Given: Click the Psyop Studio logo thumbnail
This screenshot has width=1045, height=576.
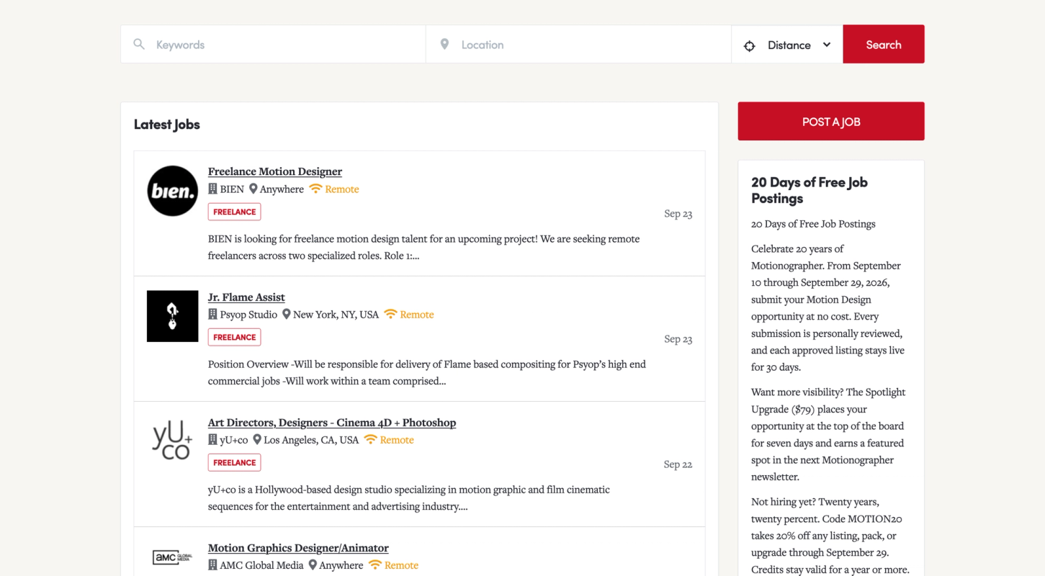Looking at the screenshot, I should coord(173,316).
